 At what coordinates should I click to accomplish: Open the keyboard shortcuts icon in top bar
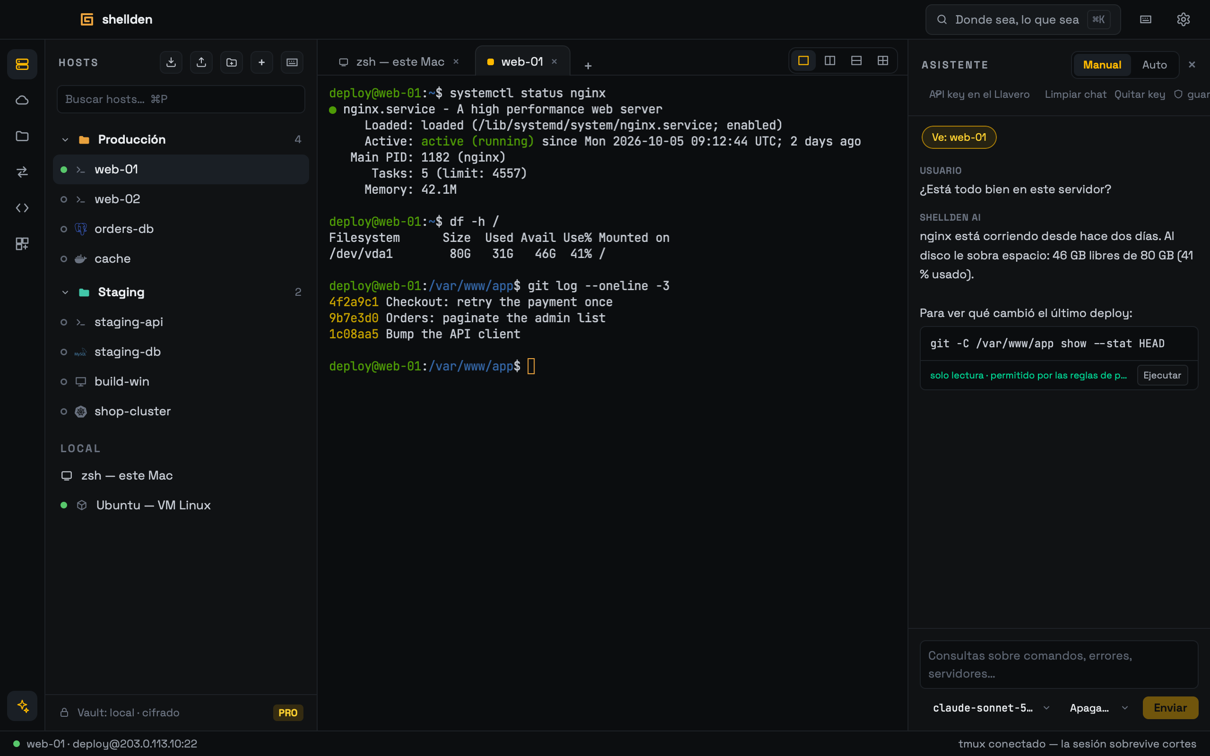click(1146, 19)
